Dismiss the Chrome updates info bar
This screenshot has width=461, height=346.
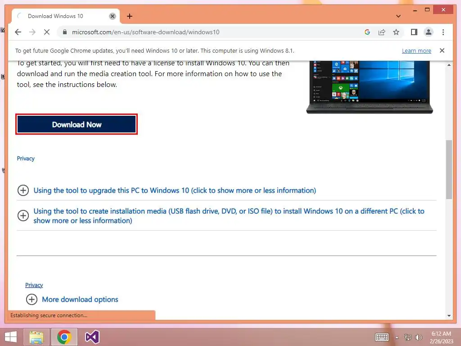click(x=442, y=50)
